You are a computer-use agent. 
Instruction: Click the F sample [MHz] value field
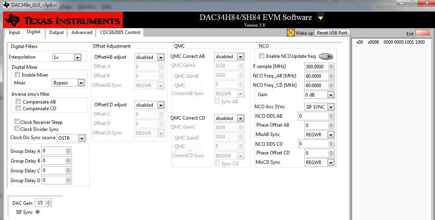click(x=316, y=66)
